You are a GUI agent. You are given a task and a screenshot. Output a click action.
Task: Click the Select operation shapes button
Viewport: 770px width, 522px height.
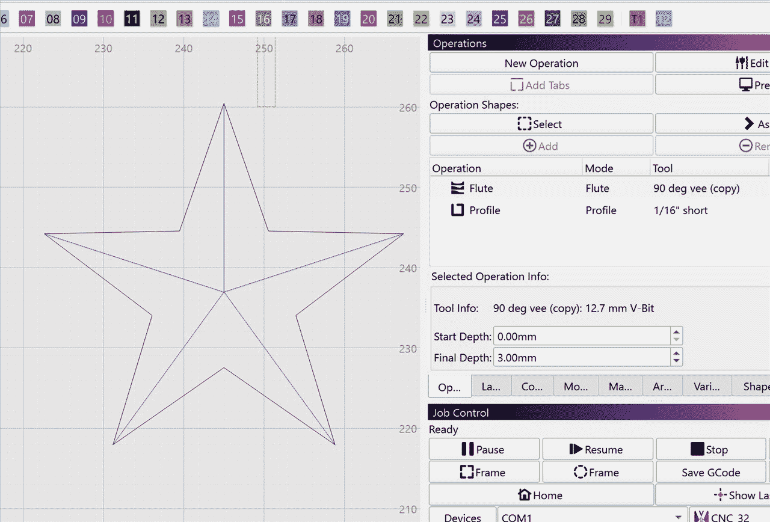pos(540,124)
